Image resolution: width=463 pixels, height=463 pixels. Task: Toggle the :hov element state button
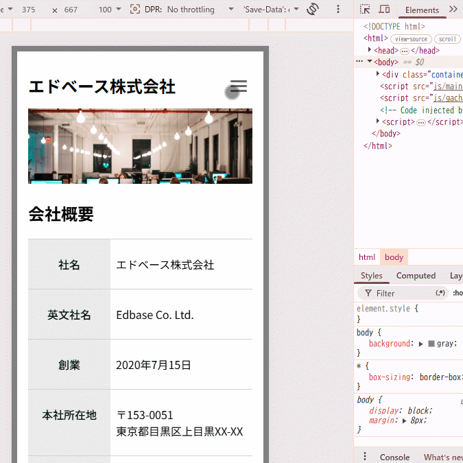(458, 293)
